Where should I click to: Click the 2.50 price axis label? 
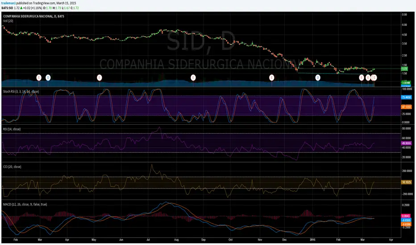[404, 55]
